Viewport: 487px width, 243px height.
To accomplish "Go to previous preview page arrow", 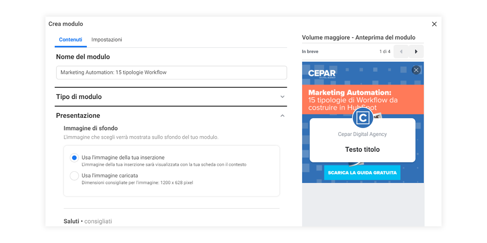I will (401, 51).
